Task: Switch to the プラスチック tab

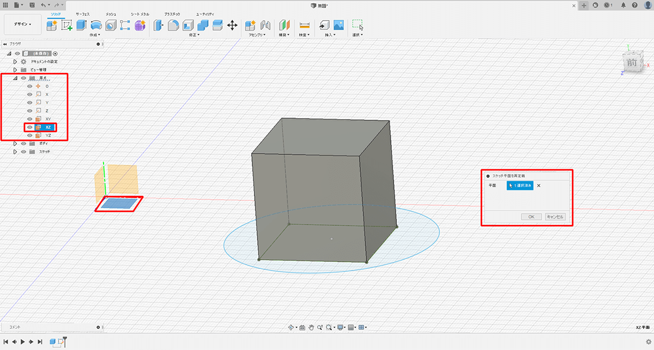Action: tap(173, 13)
